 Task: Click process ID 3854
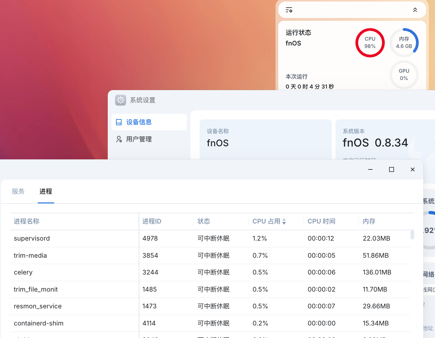(x=150, y=256)
